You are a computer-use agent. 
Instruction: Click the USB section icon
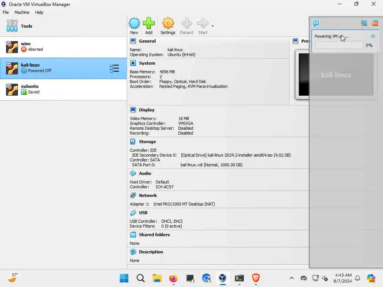[133, 213]
